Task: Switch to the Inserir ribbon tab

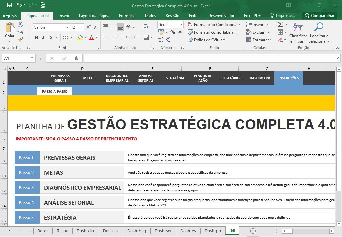Action: click(x=64, y=16)
